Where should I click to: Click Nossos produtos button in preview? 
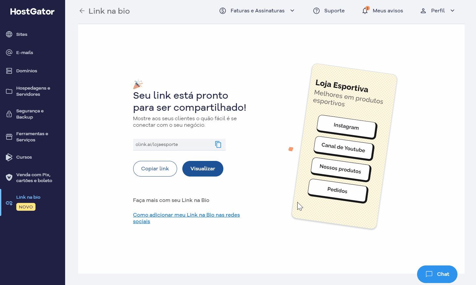(341, 169)
